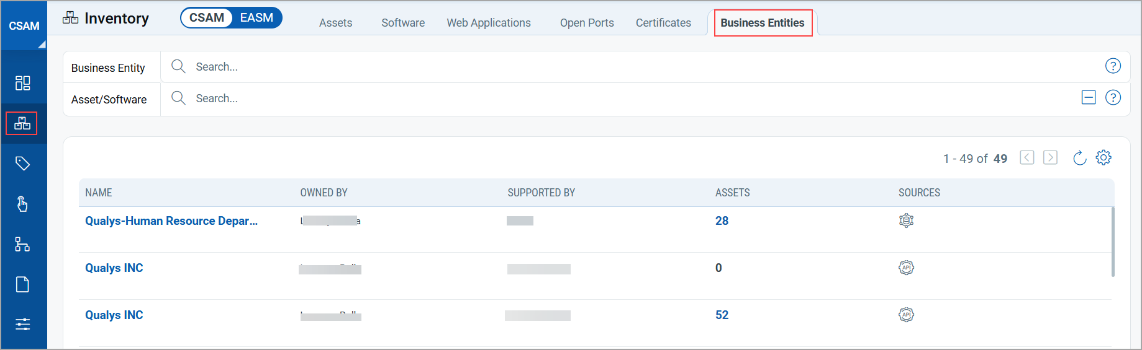Switch toggle to CSAM
Image resolution: width=1142 pixels, height=350 pixels.
coord(207,18)
